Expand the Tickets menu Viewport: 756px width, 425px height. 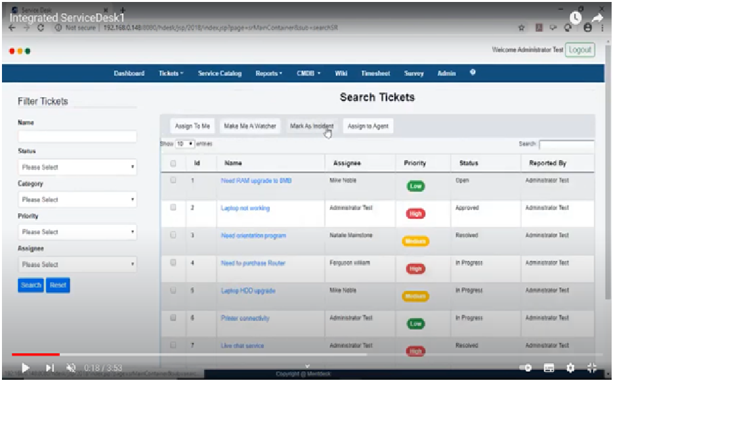pos(171,73)
